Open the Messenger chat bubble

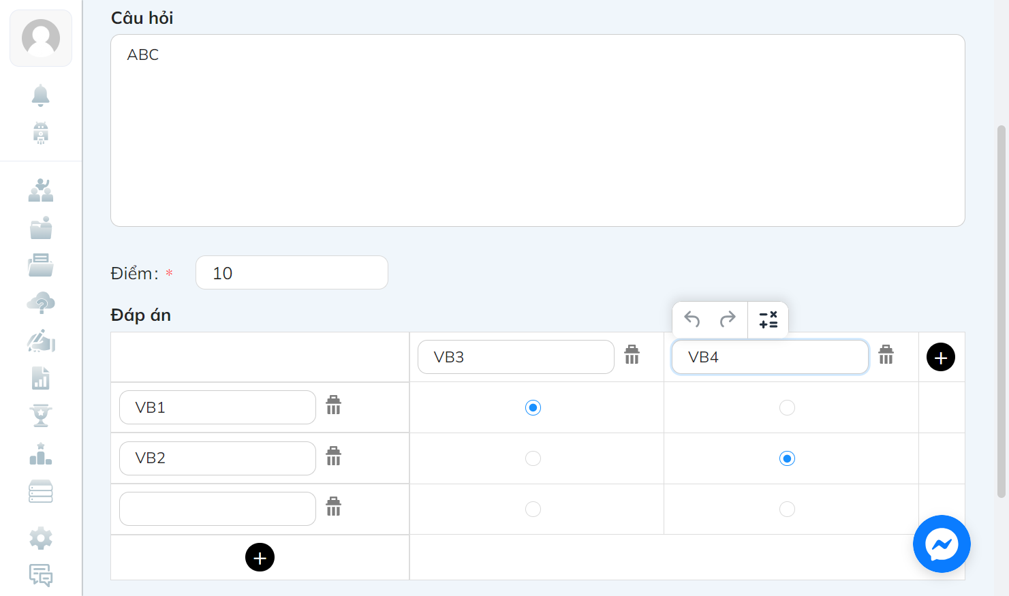(x=942, y=544)
